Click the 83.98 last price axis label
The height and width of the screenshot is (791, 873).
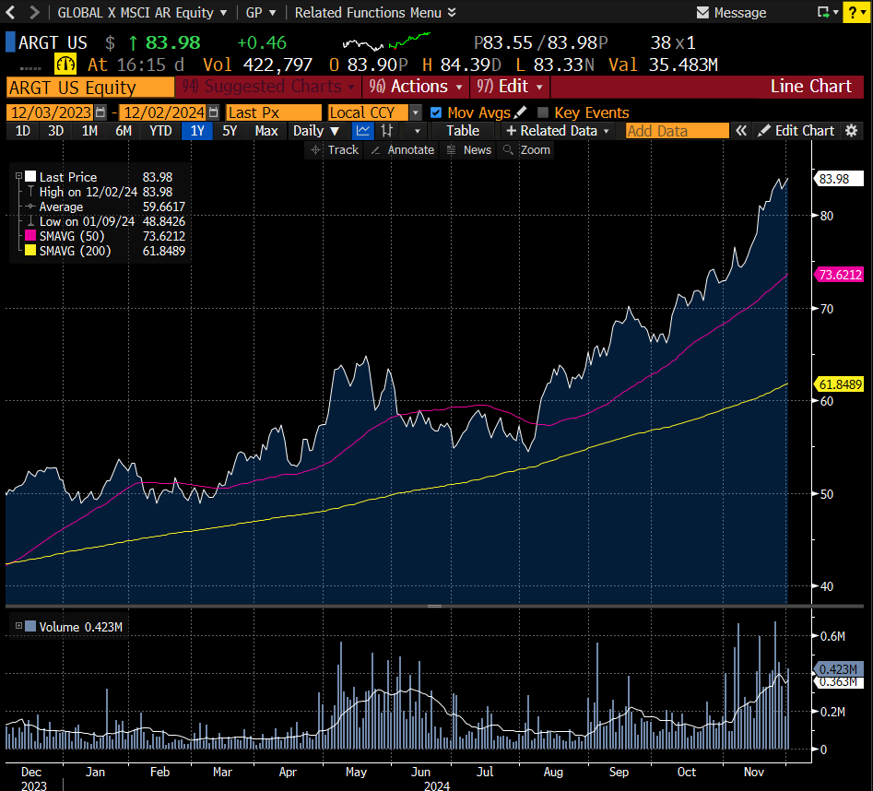[x=839, y=179]
